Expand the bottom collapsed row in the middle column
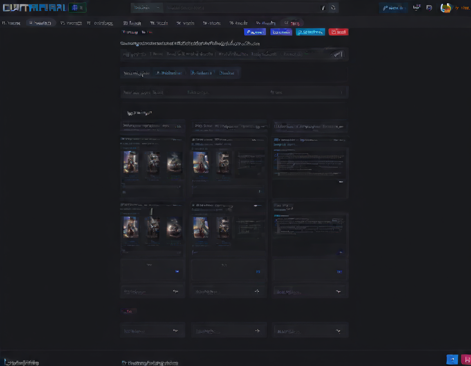This screenshot has width=471, height=366. point(229,331)
